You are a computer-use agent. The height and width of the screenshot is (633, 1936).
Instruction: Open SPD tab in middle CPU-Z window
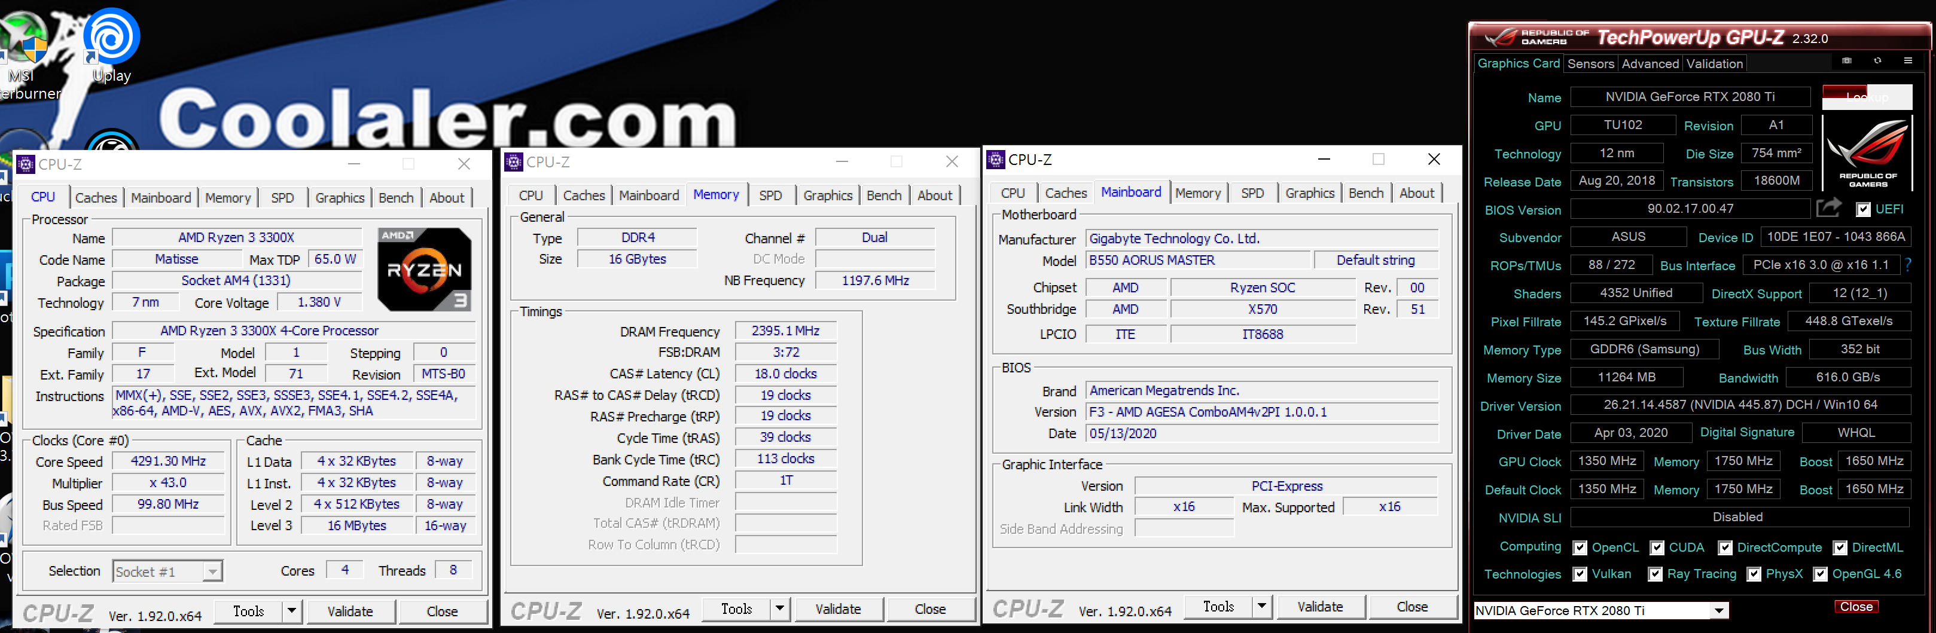click(x=770, y=195)
